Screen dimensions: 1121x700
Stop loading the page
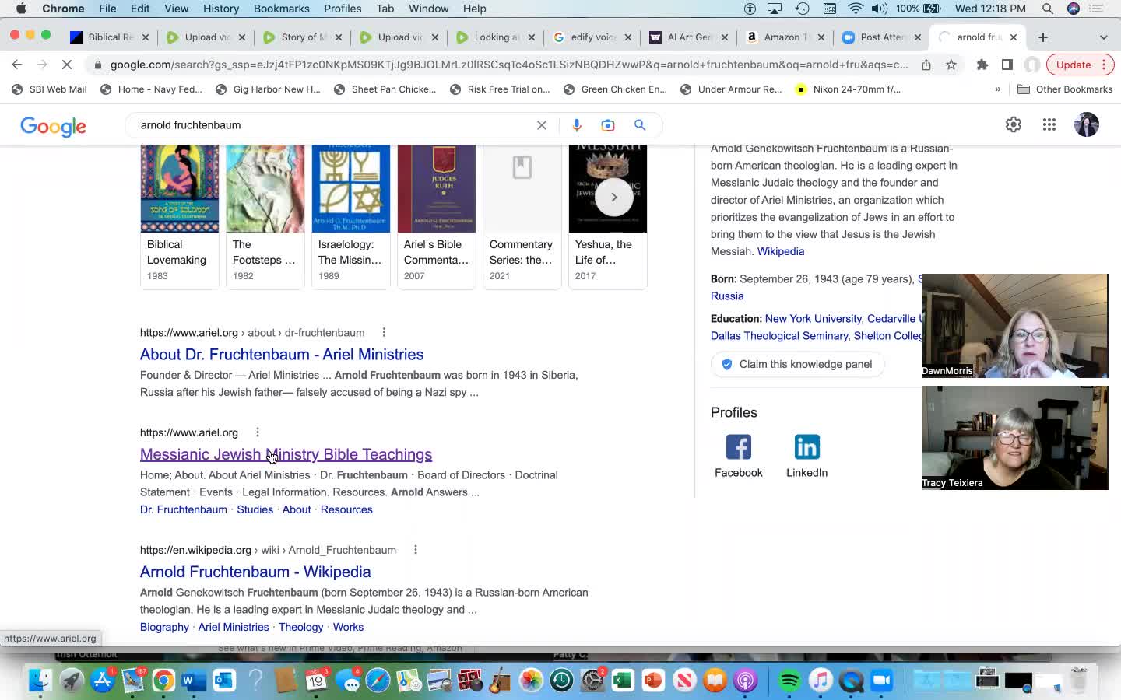[67, 65]
